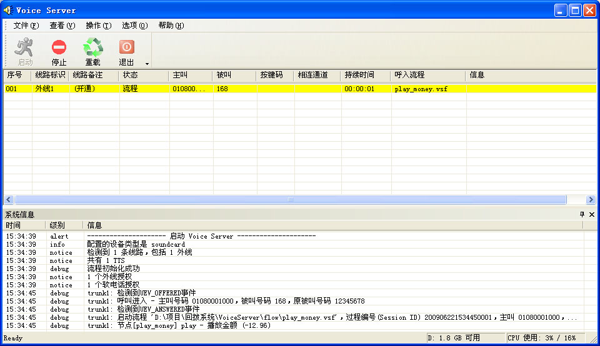Open the File (文件) menu
Viewport: 600px width, 346px height.
click(26, 26)
